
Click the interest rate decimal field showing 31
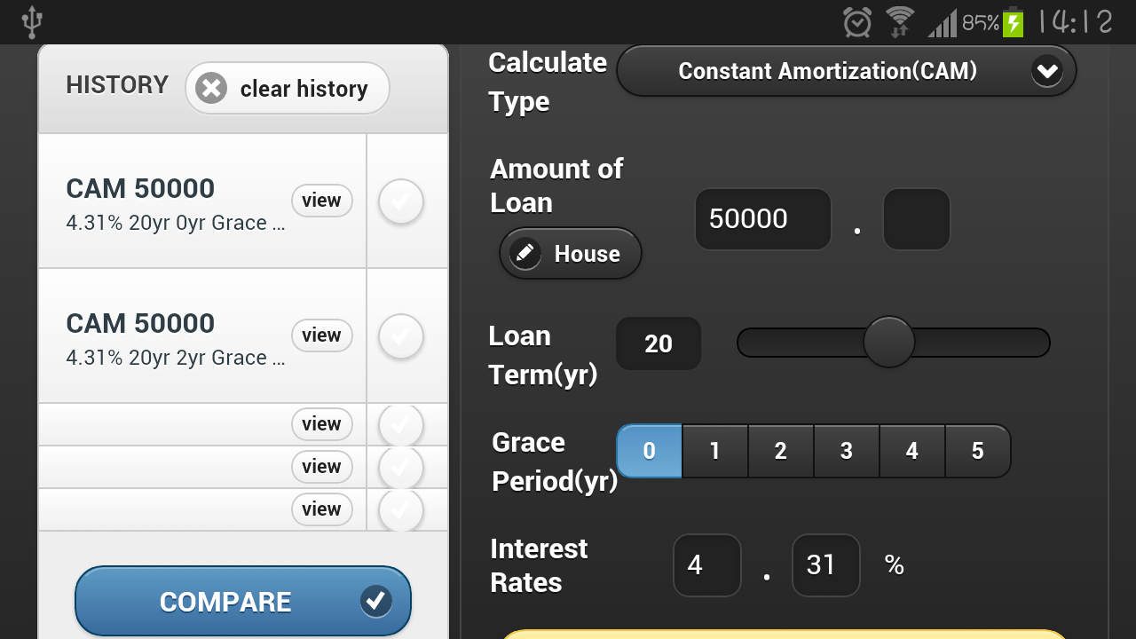[825, 565]
